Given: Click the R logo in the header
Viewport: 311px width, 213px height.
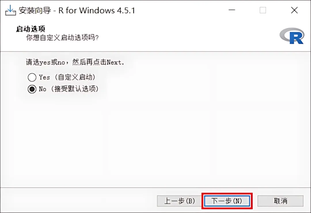Looking at the screenshot, I should point(292,36).
